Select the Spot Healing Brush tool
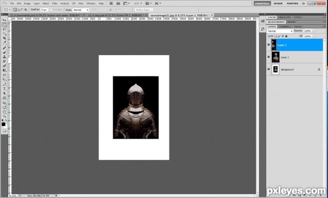Viewport: 328px width, 198px height. [x=4, y=48]
